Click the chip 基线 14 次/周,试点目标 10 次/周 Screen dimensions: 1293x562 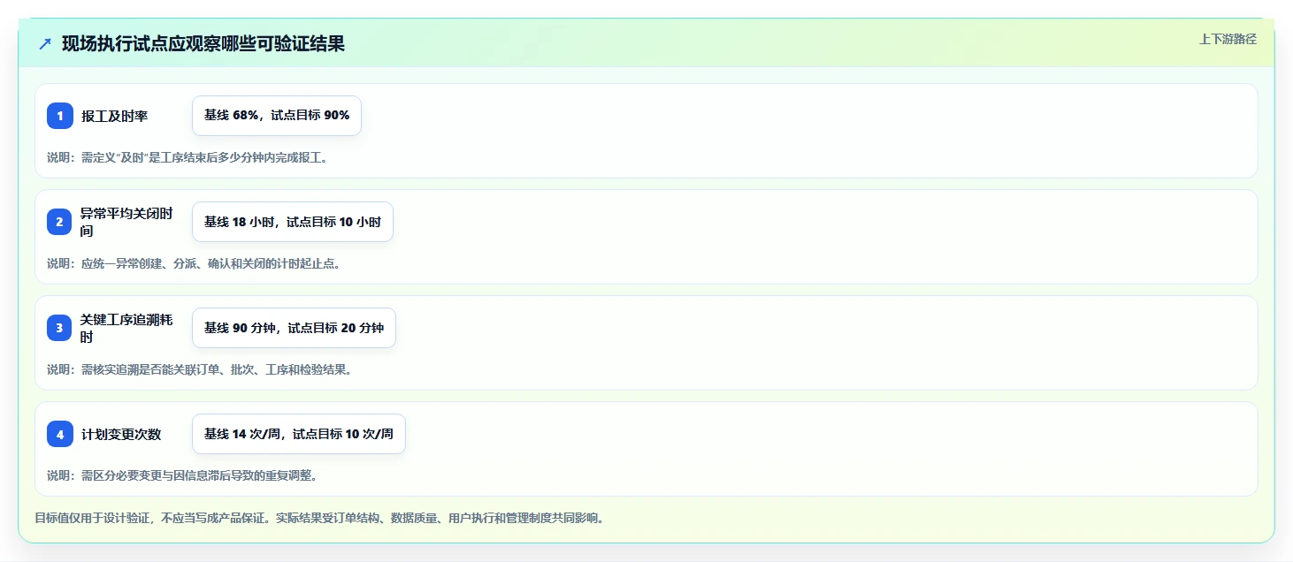(299, 434)
